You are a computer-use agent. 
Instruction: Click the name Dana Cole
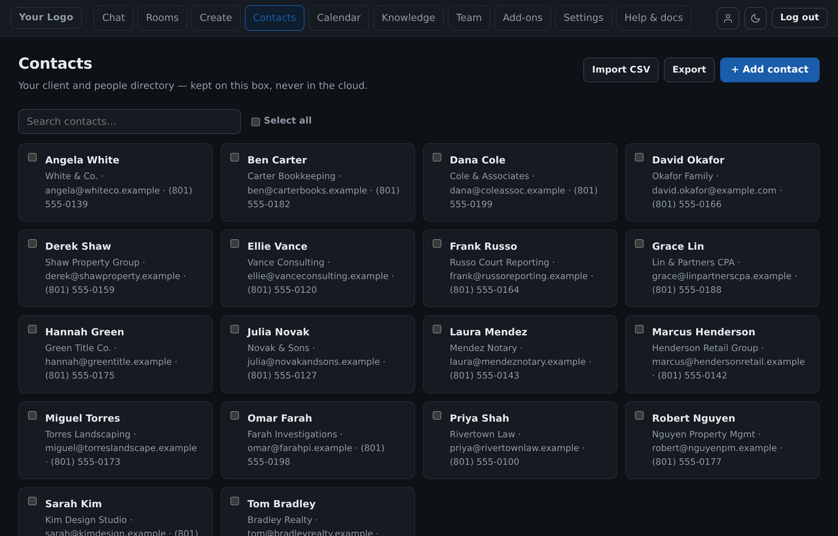click(x=477, y=160)
